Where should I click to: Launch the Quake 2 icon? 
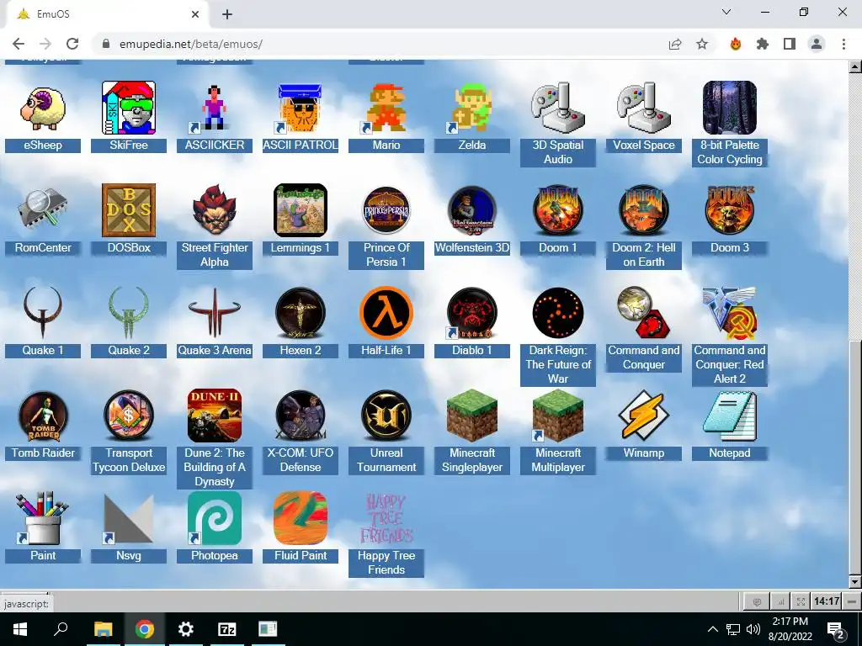click(x=129, y=313)
